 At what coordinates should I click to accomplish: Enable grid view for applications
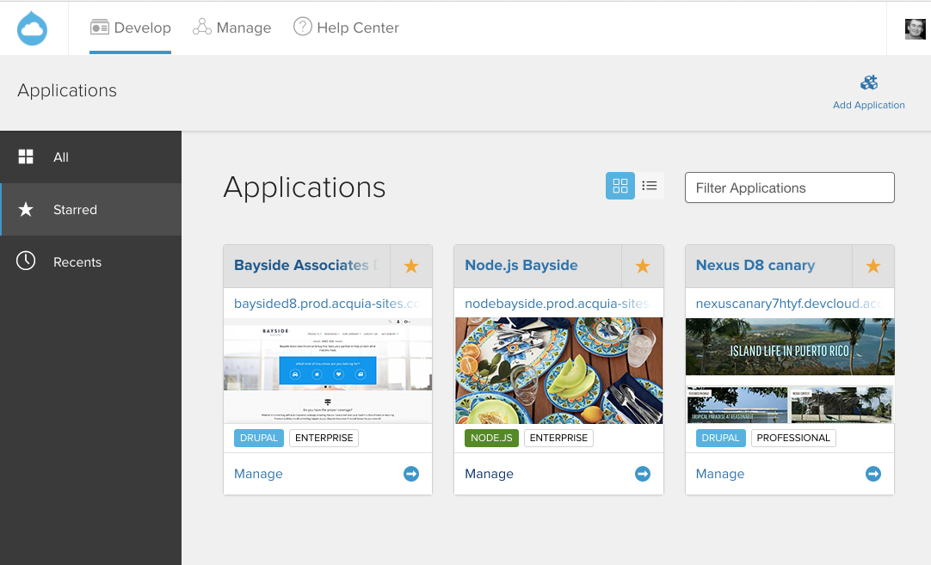[620, 185]
